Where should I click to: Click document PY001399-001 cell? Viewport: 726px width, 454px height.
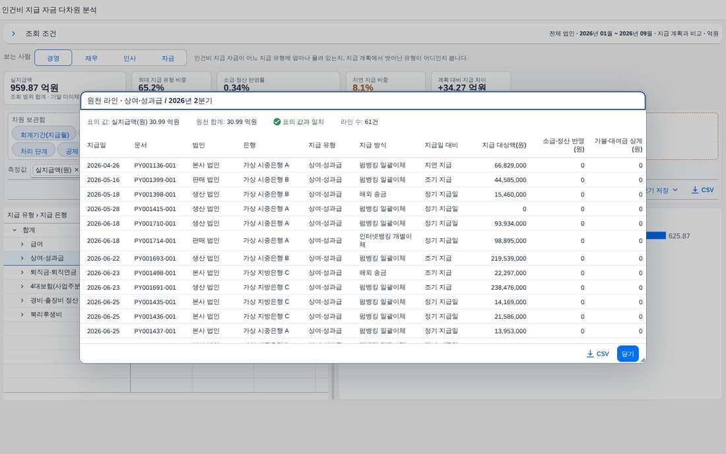[x=155, y=179]
